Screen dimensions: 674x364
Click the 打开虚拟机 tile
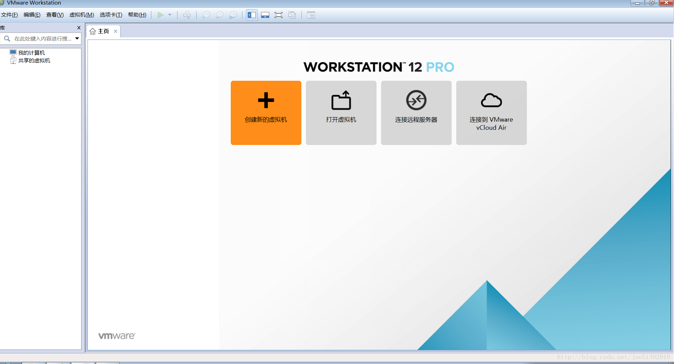tap(341, 113)
